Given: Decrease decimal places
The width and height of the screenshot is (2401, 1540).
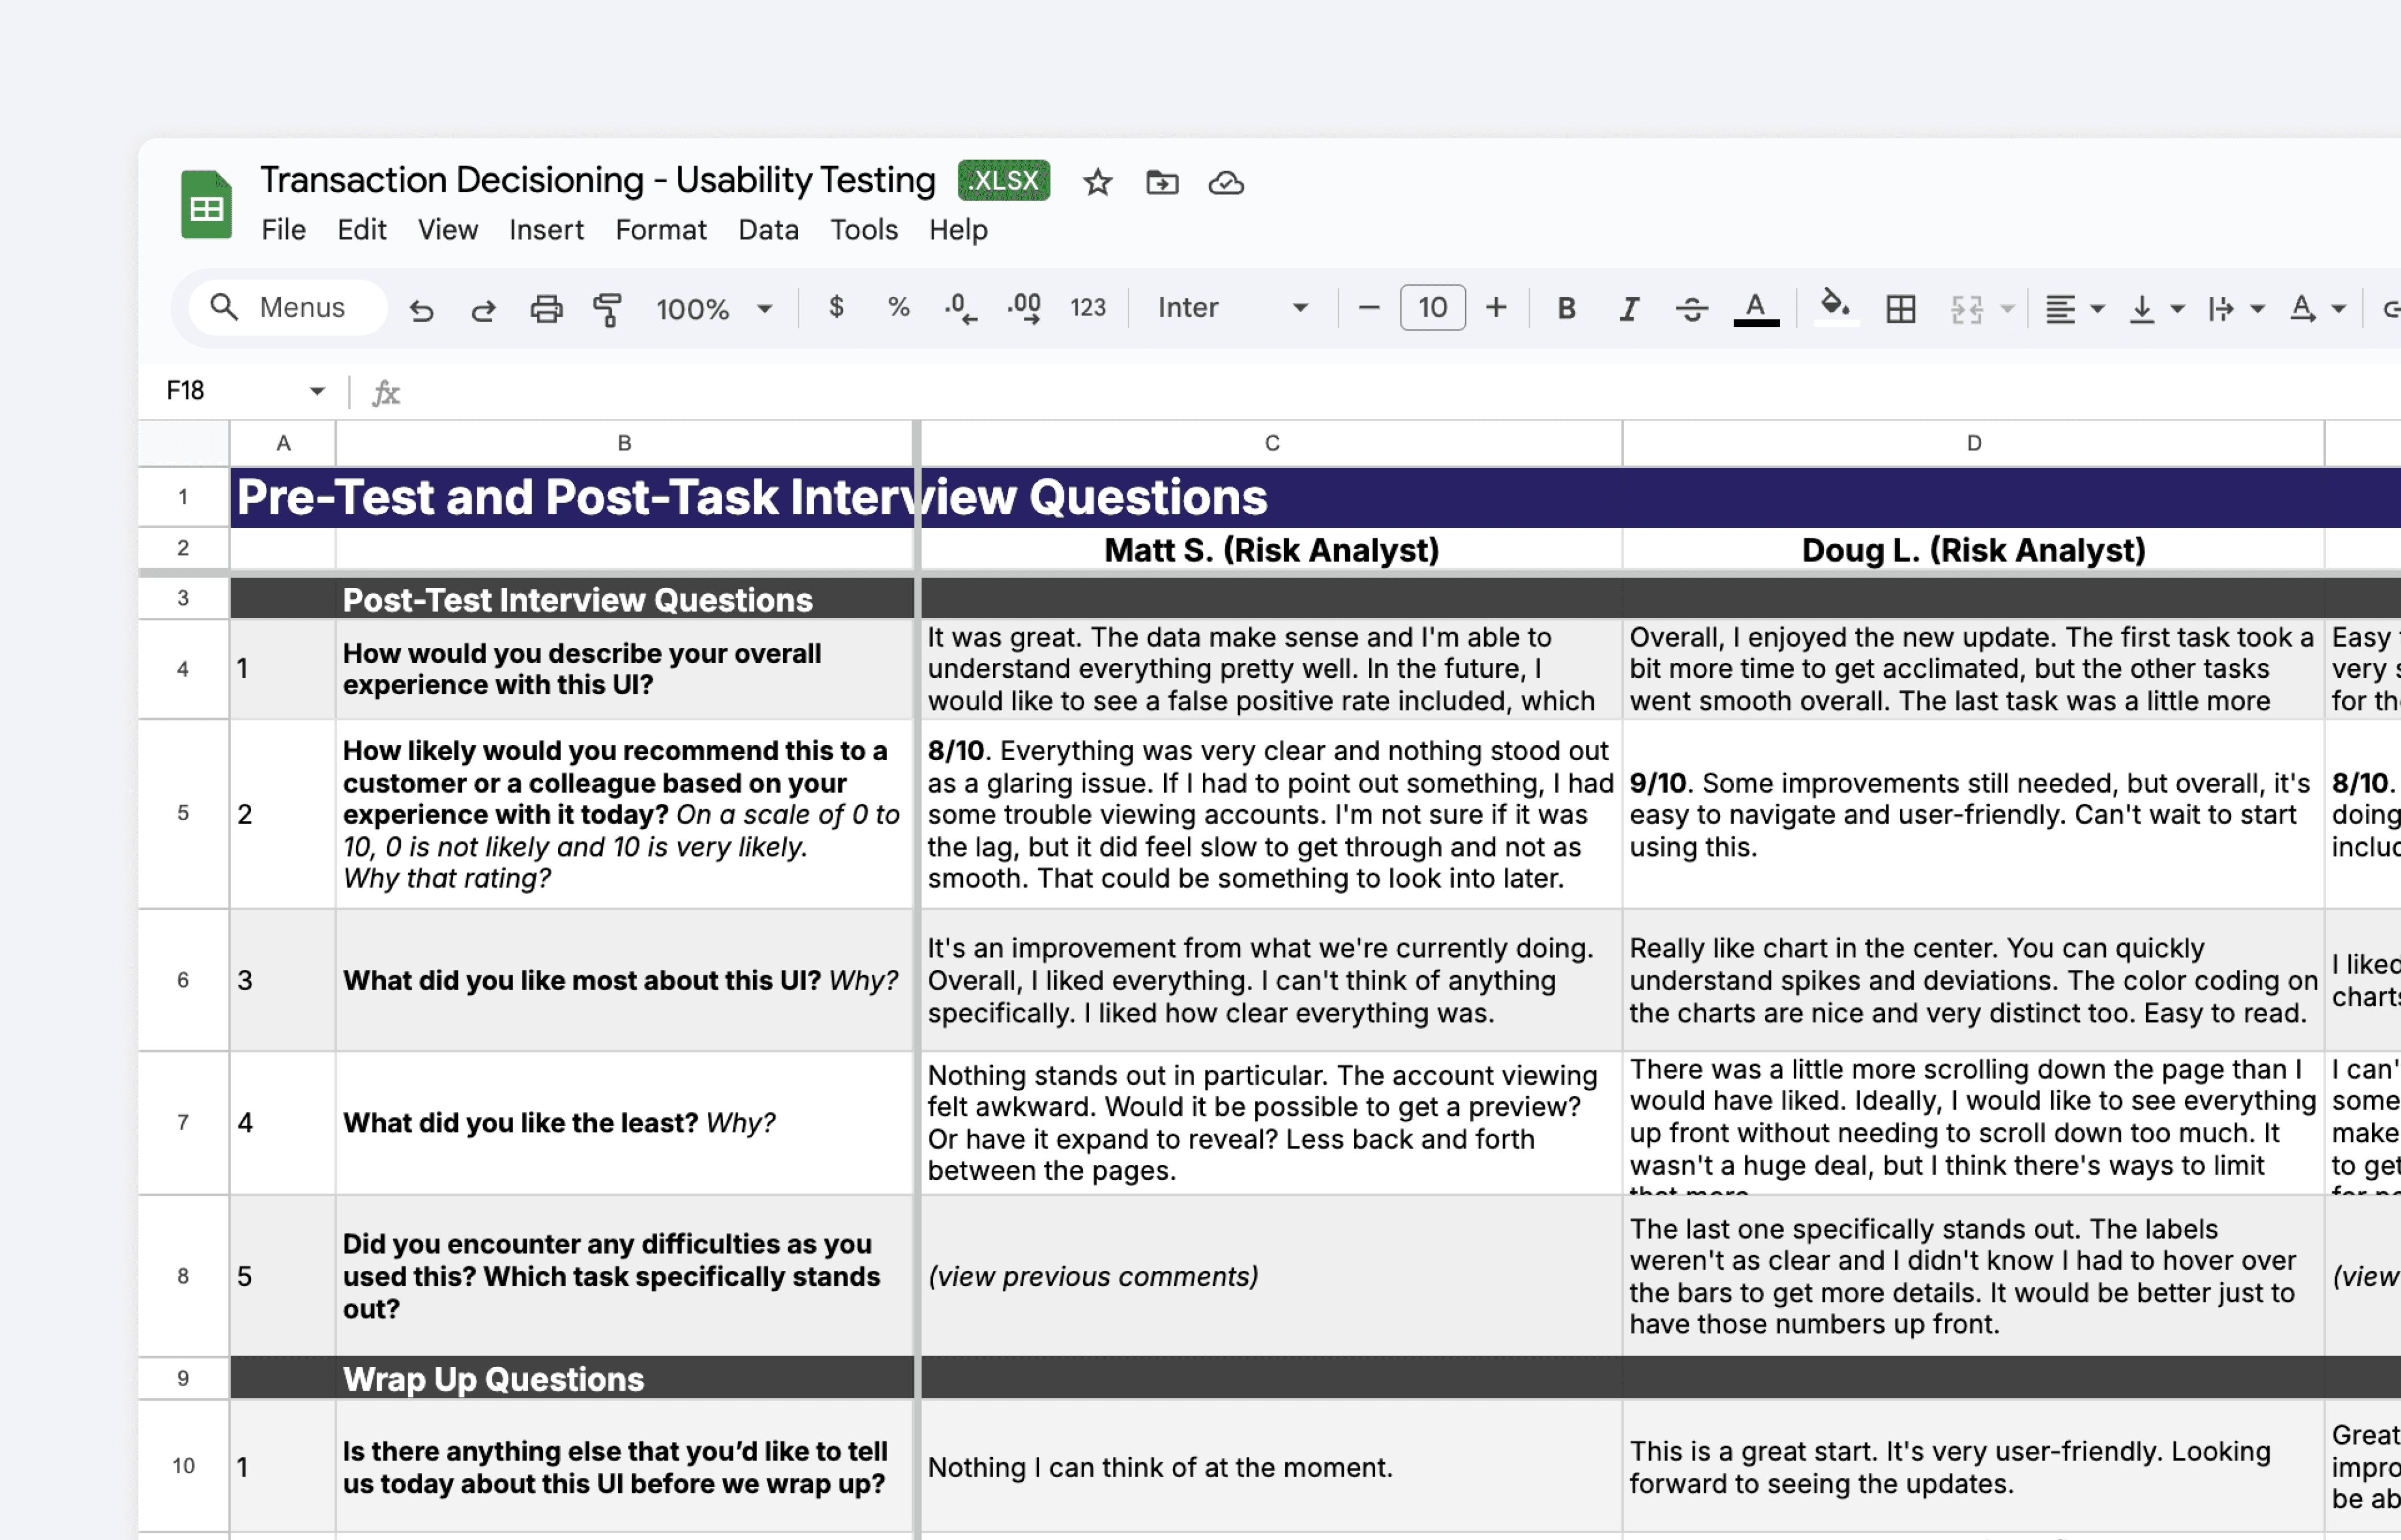Looking at the screenshot, I should click(x=961, y=308).
